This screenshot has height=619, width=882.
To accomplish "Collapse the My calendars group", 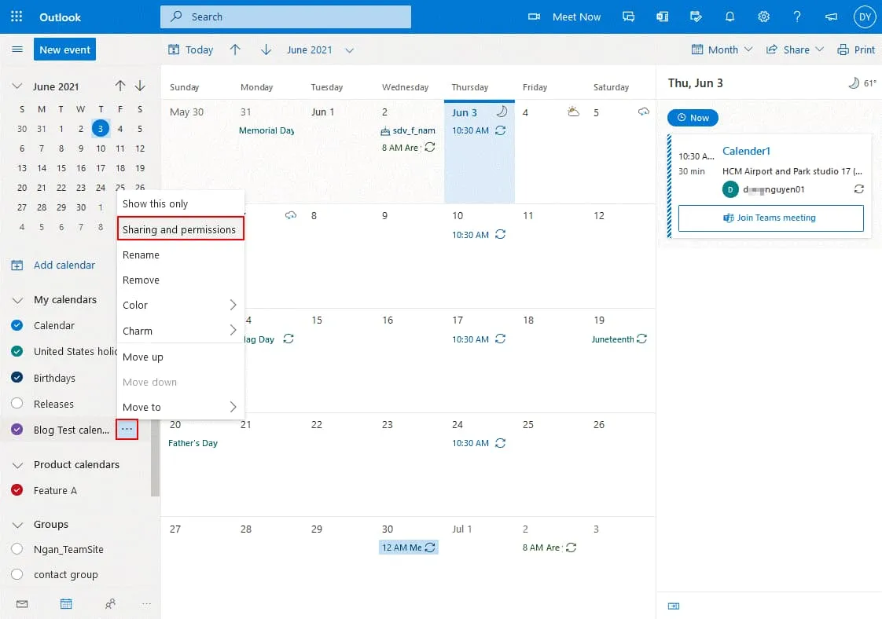I will click(x=17, y=299).
